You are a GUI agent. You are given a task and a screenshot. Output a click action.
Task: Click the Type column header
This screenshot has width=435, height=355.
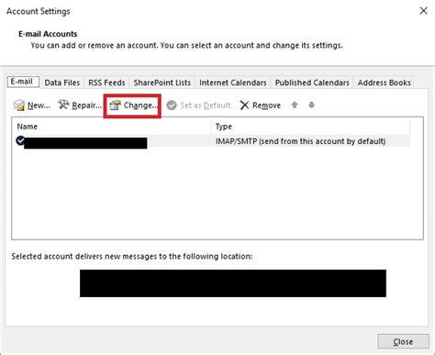coord(310,127)
